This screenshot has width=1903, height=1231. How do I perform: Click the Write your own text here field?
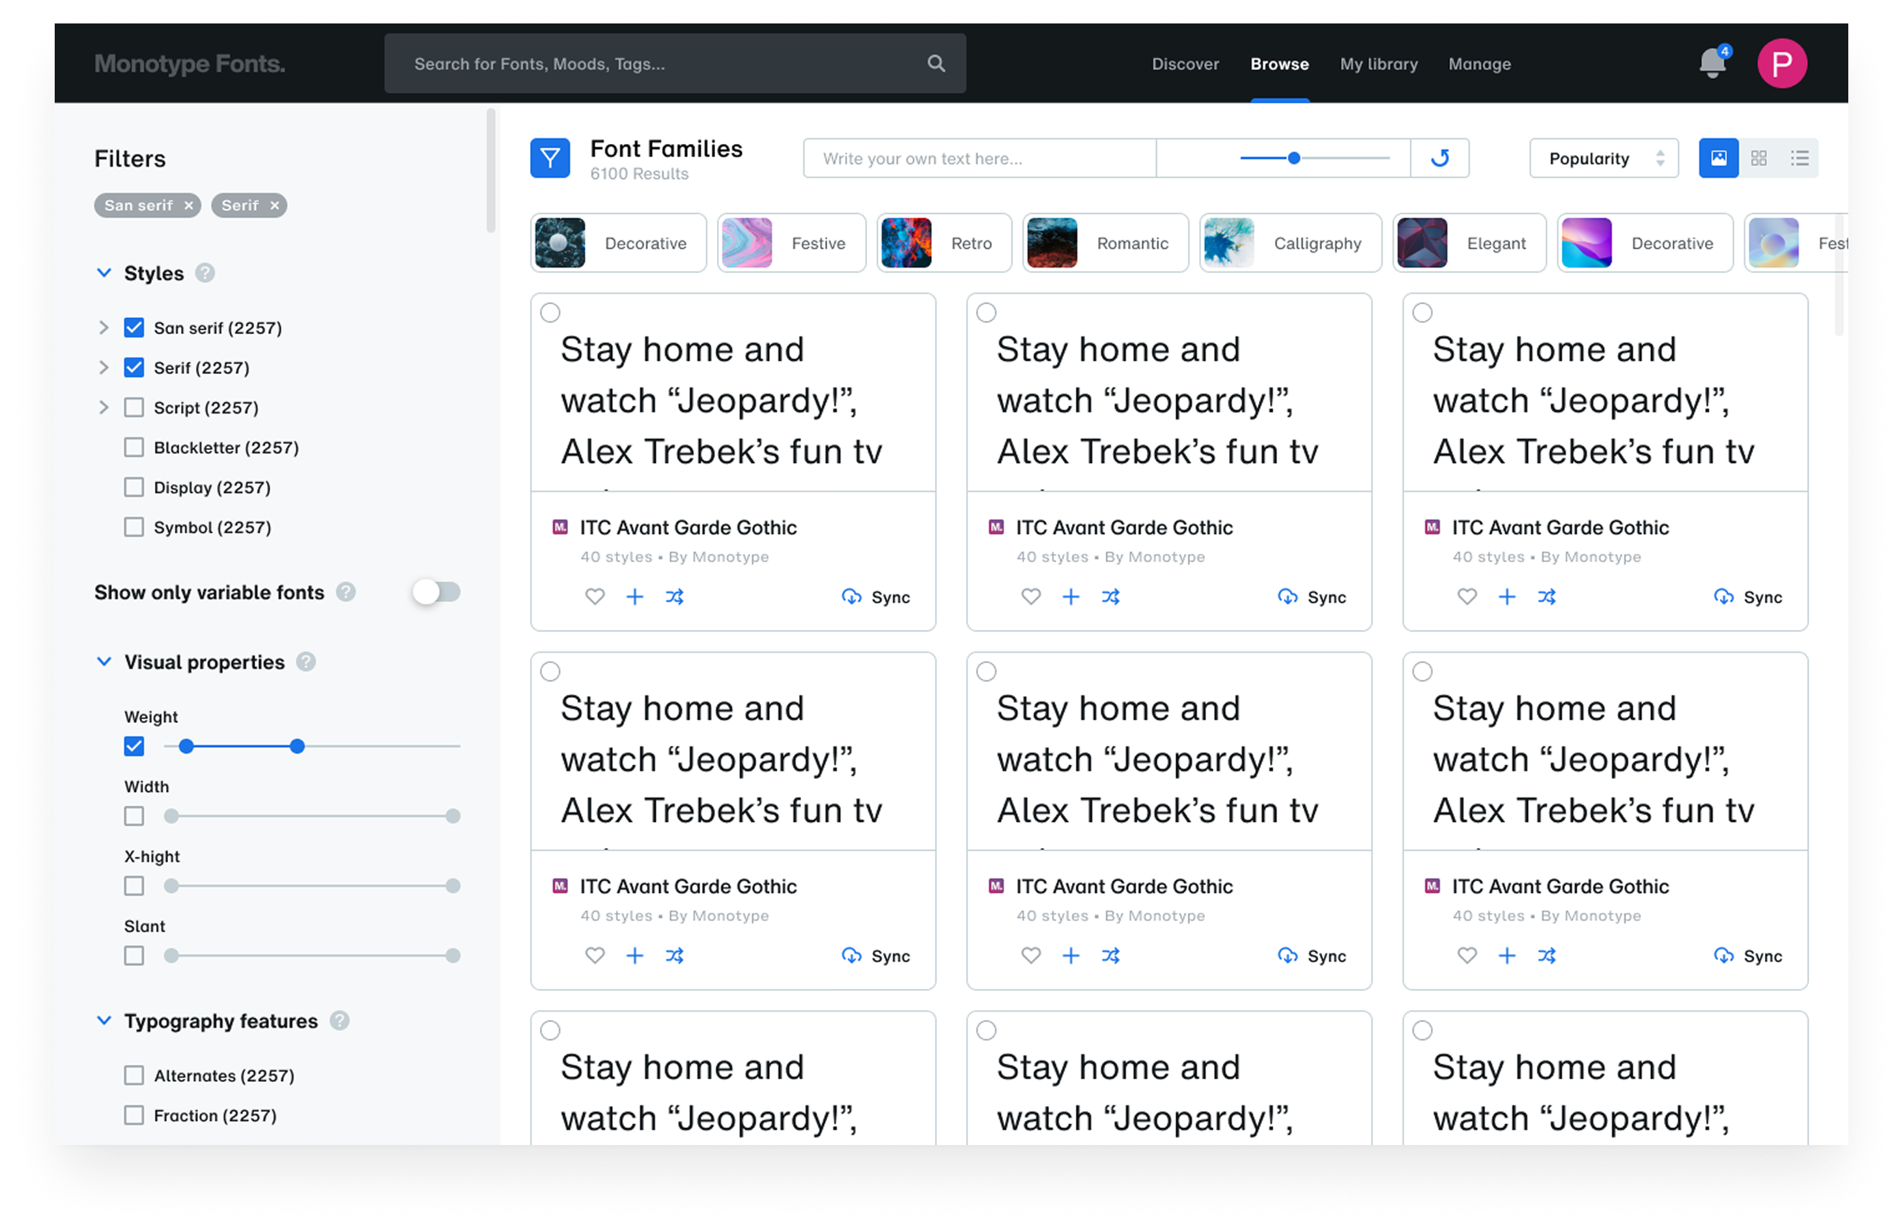coord(978,158)
